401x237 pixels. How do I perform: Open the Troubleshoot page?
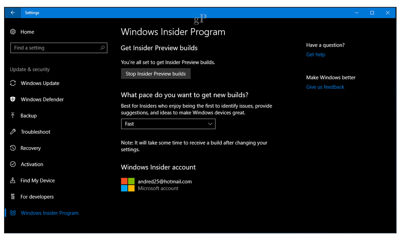click(x=36, y=132)
